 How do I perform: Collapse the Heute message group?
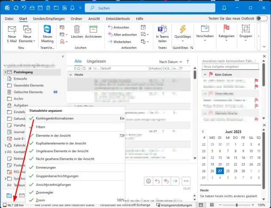tap(70, 75)
